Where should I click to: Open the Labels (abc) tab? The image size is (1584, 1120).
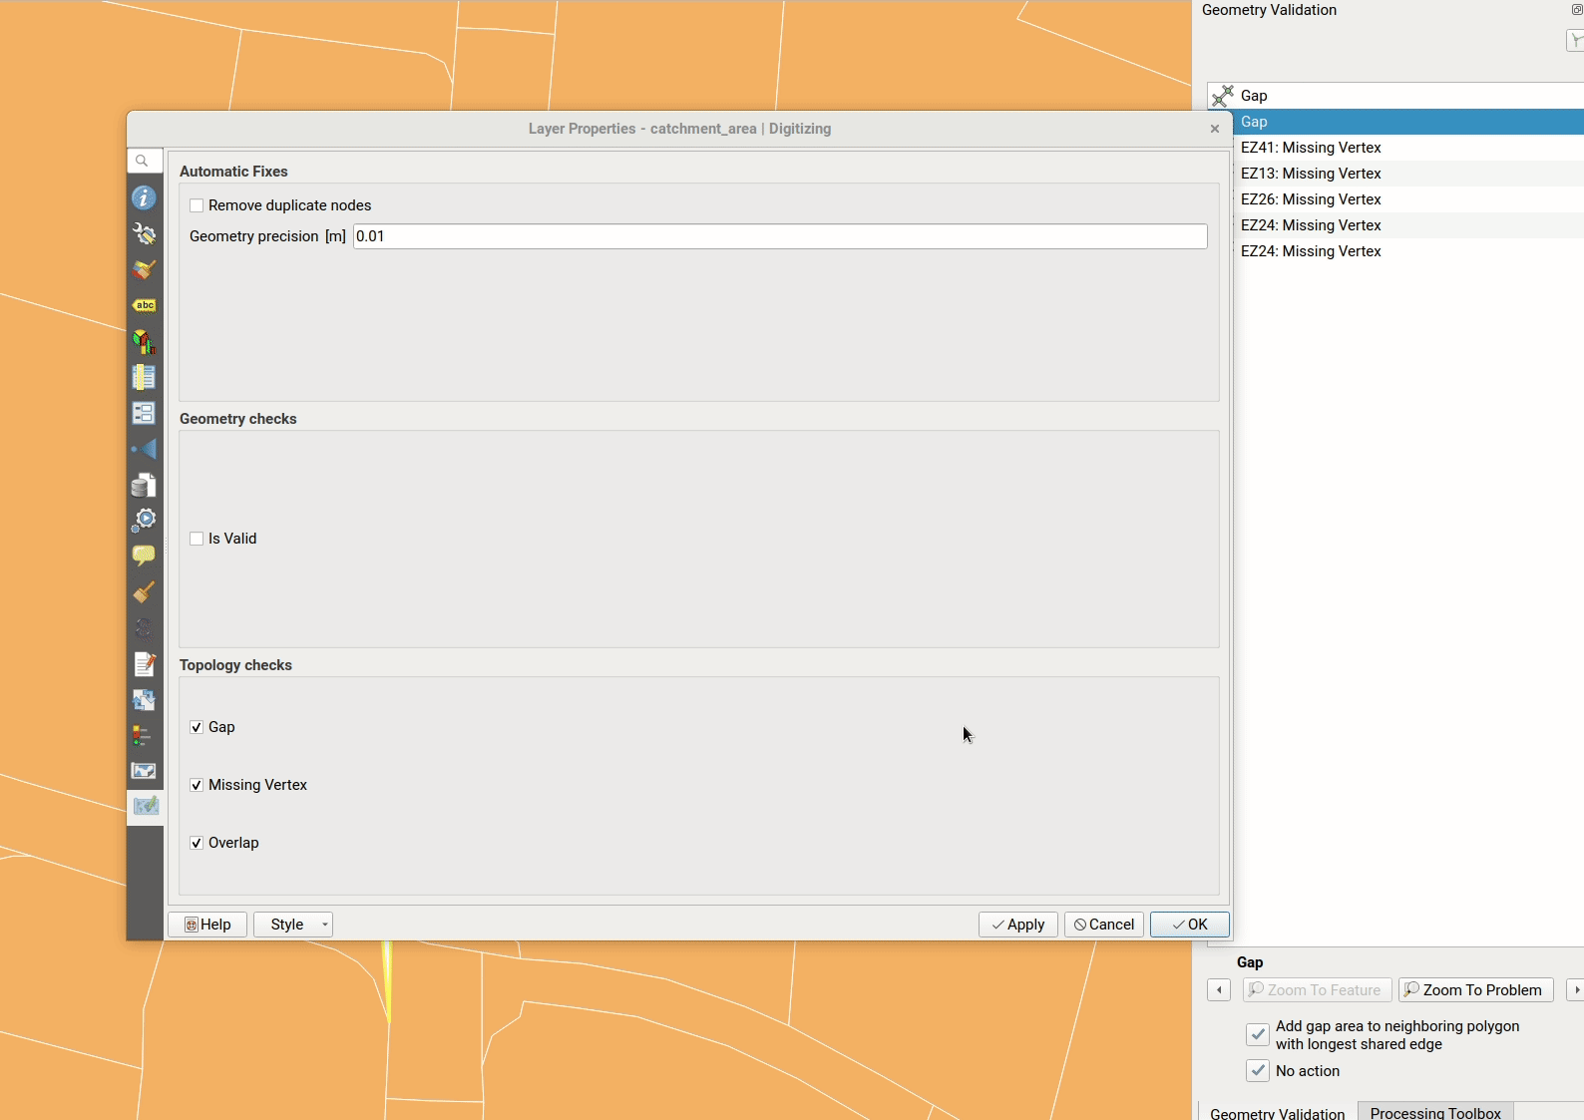145,306
